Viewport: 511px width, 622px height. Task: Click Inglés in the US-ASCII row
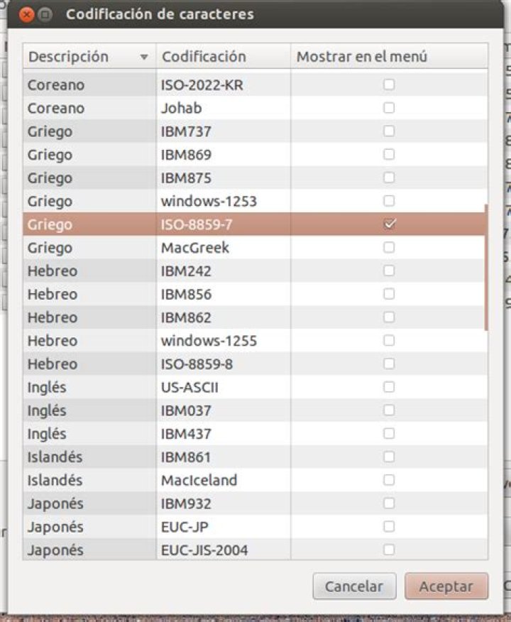coord(47,388)
